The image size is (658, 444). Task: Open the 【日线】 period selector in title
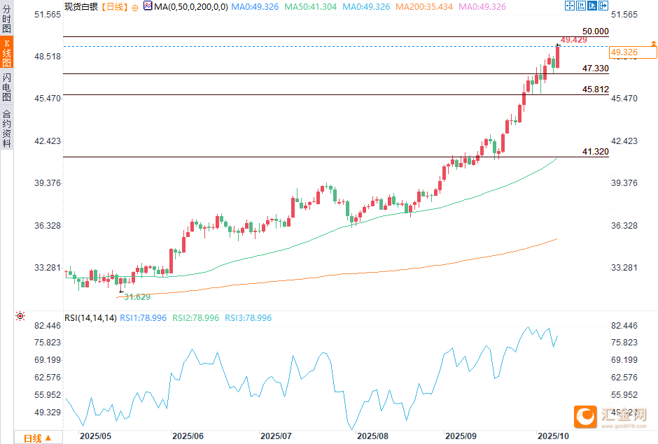114,6
